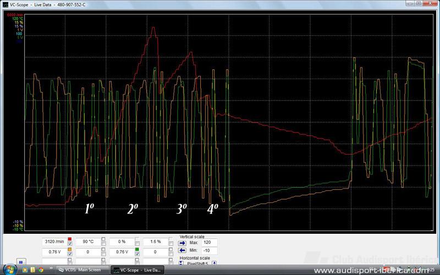Activate the VC-Scope Live Data taskbar button
440x275 pixels.
coord(137,270)
